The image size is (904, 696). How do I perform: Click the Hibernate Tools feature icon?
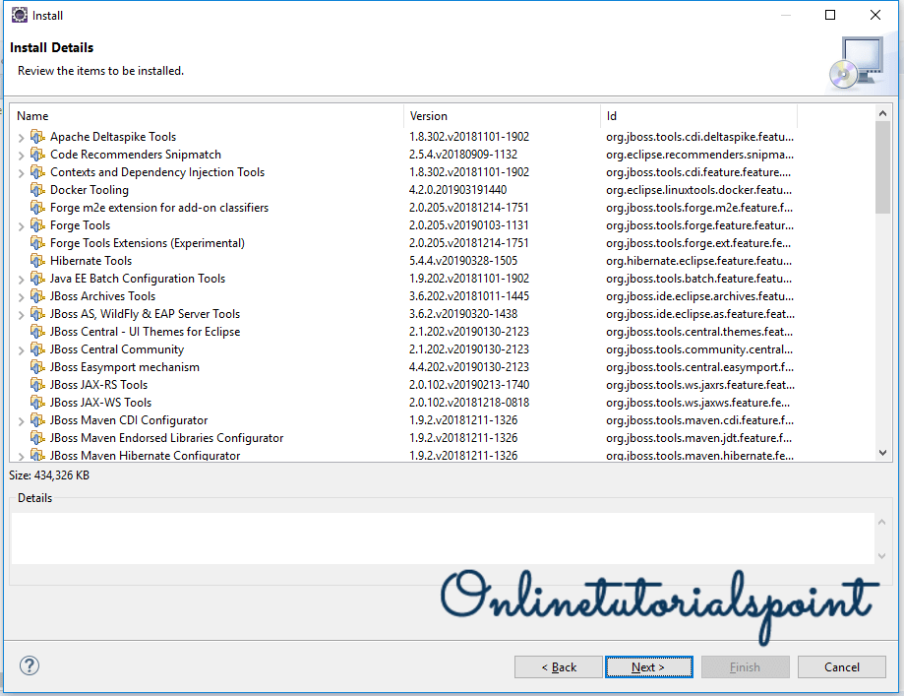click(x=37, y=261)
